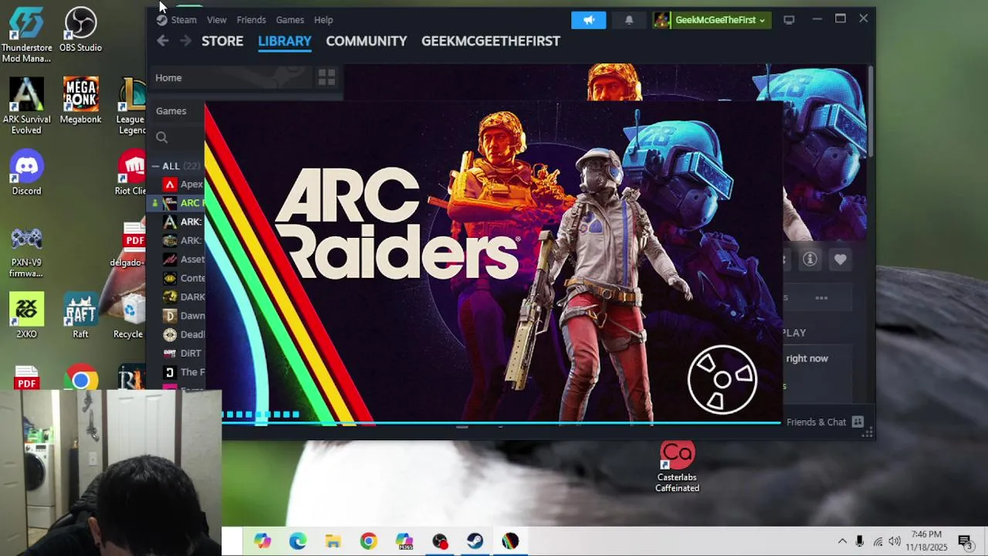Select DiRT in the game list
Screen dimensions: 988x556
pos(182,353)
